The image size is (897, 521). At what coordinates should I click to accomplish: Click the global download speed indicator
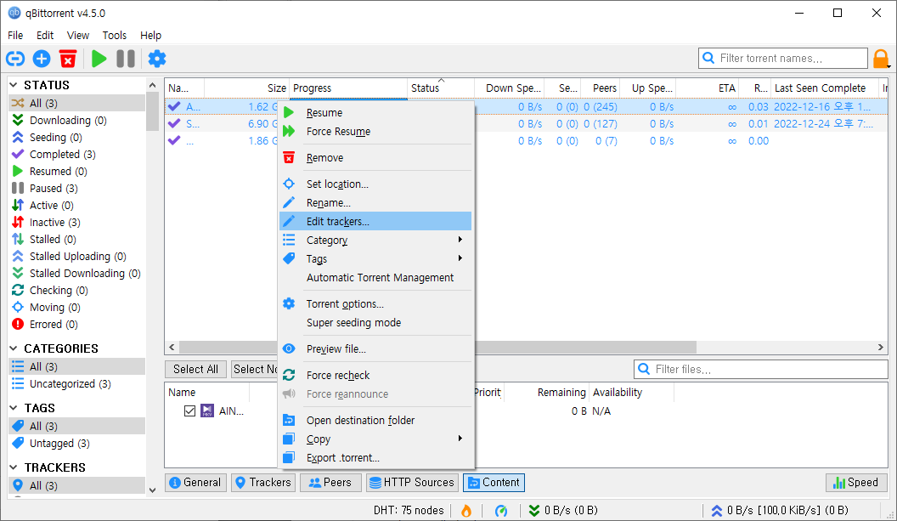tap(563, 510)
